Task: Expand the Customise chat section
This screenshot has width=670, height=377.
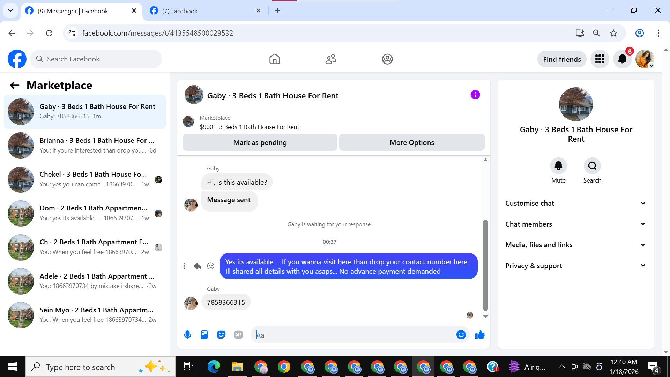Action: click(x=575, y=203)
